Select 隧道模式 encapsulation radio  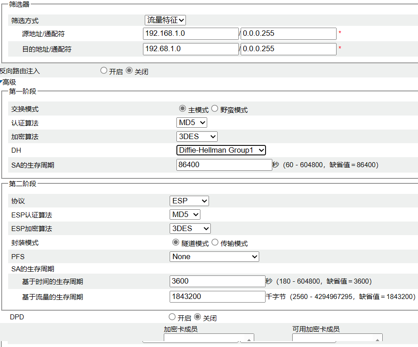176,242
